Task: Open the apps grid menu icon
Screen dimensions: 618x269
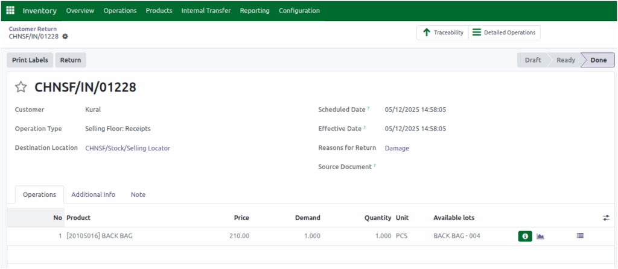Action: point(11,10)
